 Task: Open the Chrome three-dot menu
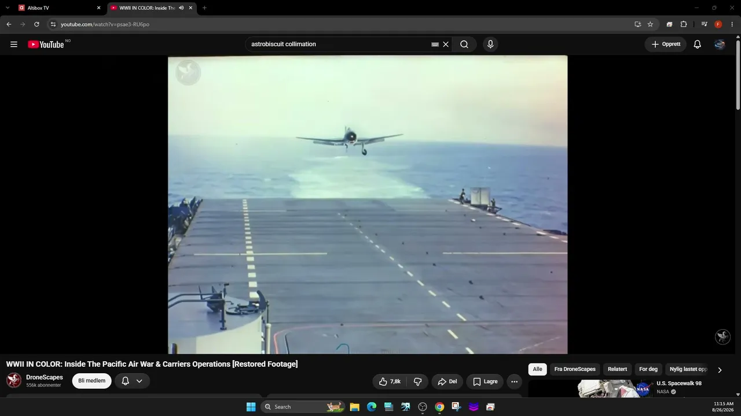pyautogui.click(x=732, y=24)
